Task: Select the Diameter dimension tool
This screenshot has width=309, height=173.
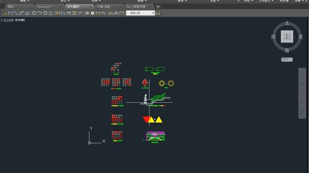Action: 45,13
